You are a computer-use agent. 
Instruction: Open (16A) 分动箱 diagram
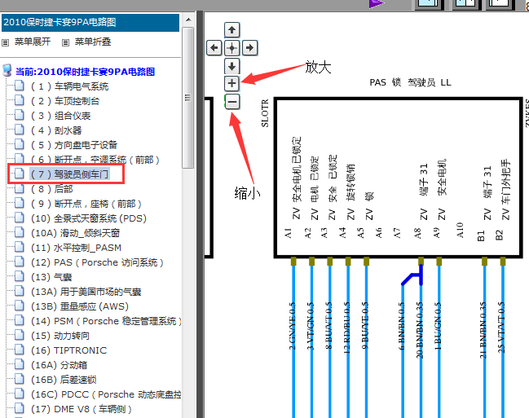tap(59, 365)
